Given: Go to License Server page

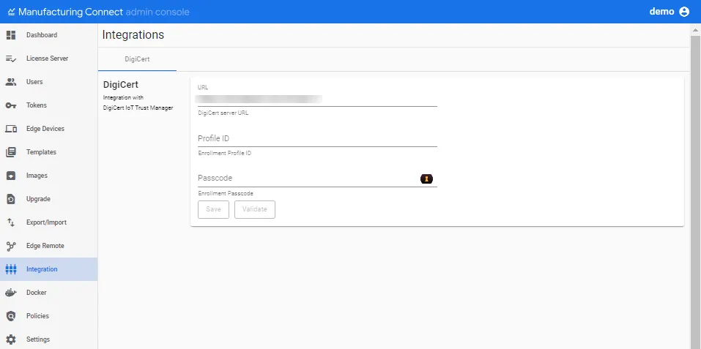Looking at the screenshot, I should 48,59.
